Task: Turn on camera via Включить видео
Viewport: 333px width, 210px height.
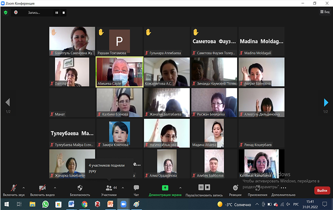Action: click(x=42, y=188)
